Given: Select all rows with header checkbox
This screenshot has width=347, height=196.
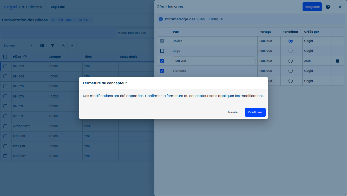Looking at the screenshot, I should (5, 57).
